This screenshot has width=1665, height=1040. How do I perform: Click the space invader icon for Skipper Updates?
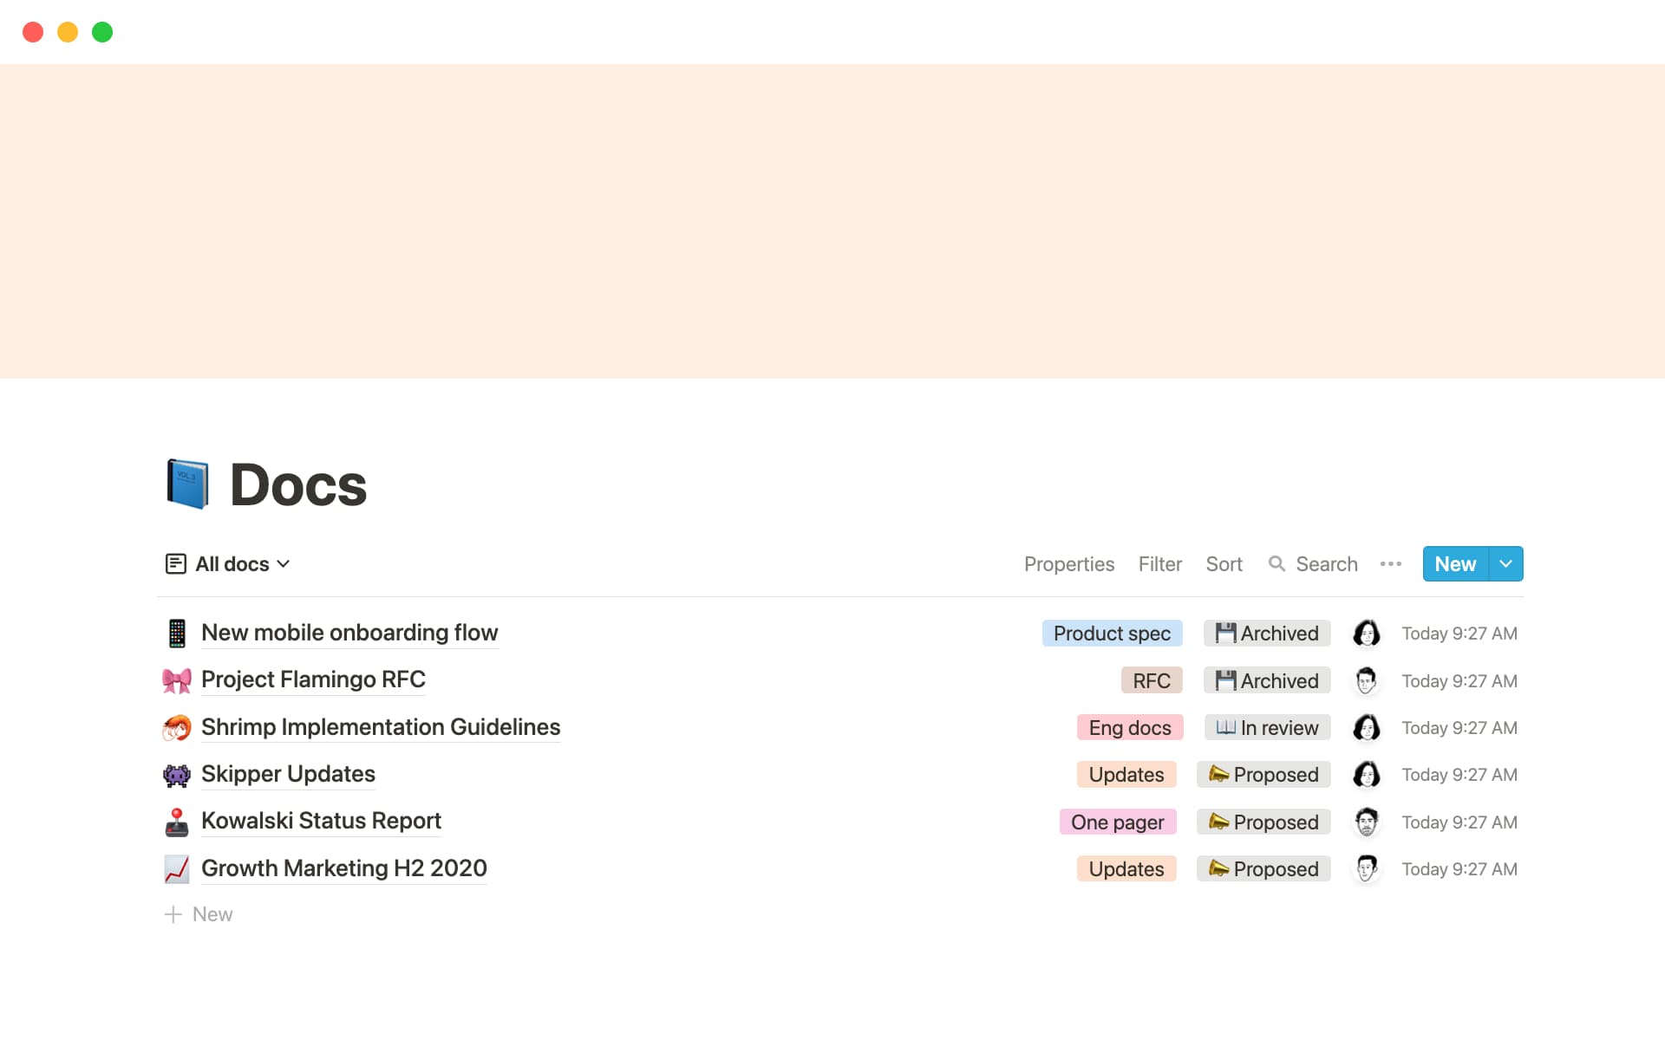coord(177,775)
